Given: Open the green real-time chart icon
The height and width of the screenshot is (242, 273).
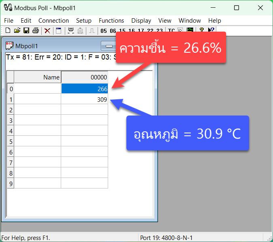Looking at the screenshot, I should pos(190,30).
